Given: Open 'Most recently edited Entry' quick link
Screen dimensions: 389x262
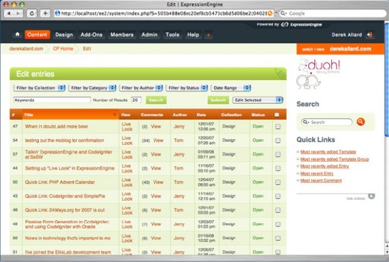Looking at the screenshot, I should click(324, 166).
